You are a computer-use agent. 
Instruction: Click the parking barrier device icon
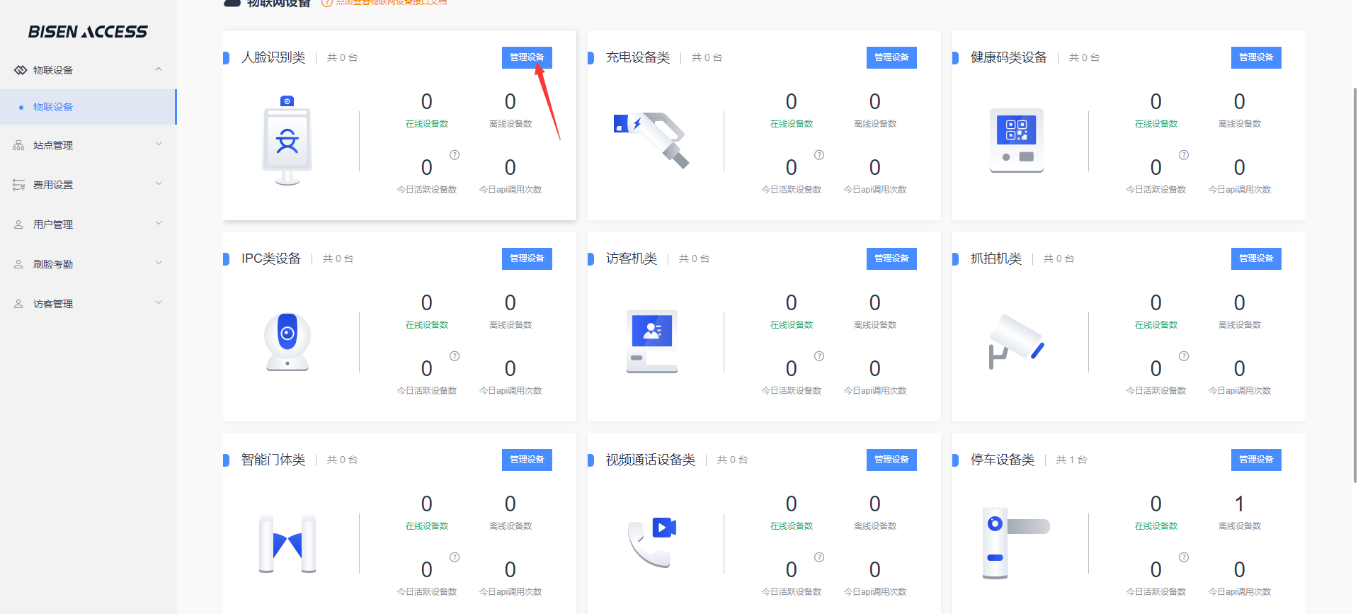1016,543
